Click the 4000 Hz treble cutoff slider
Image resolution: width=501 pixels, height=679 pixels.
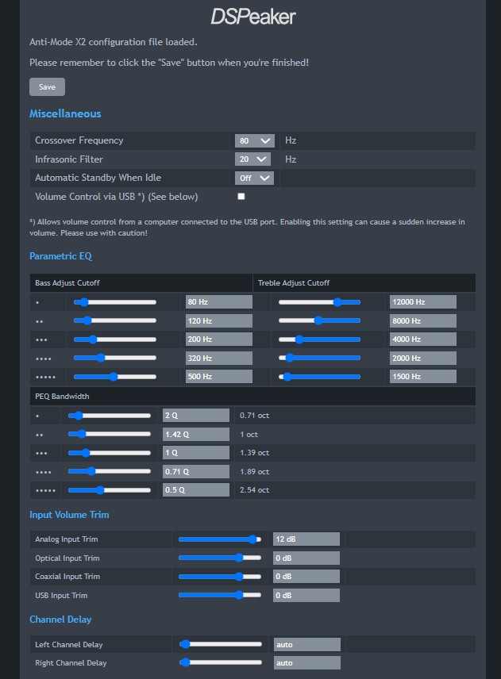pos(319,339)
